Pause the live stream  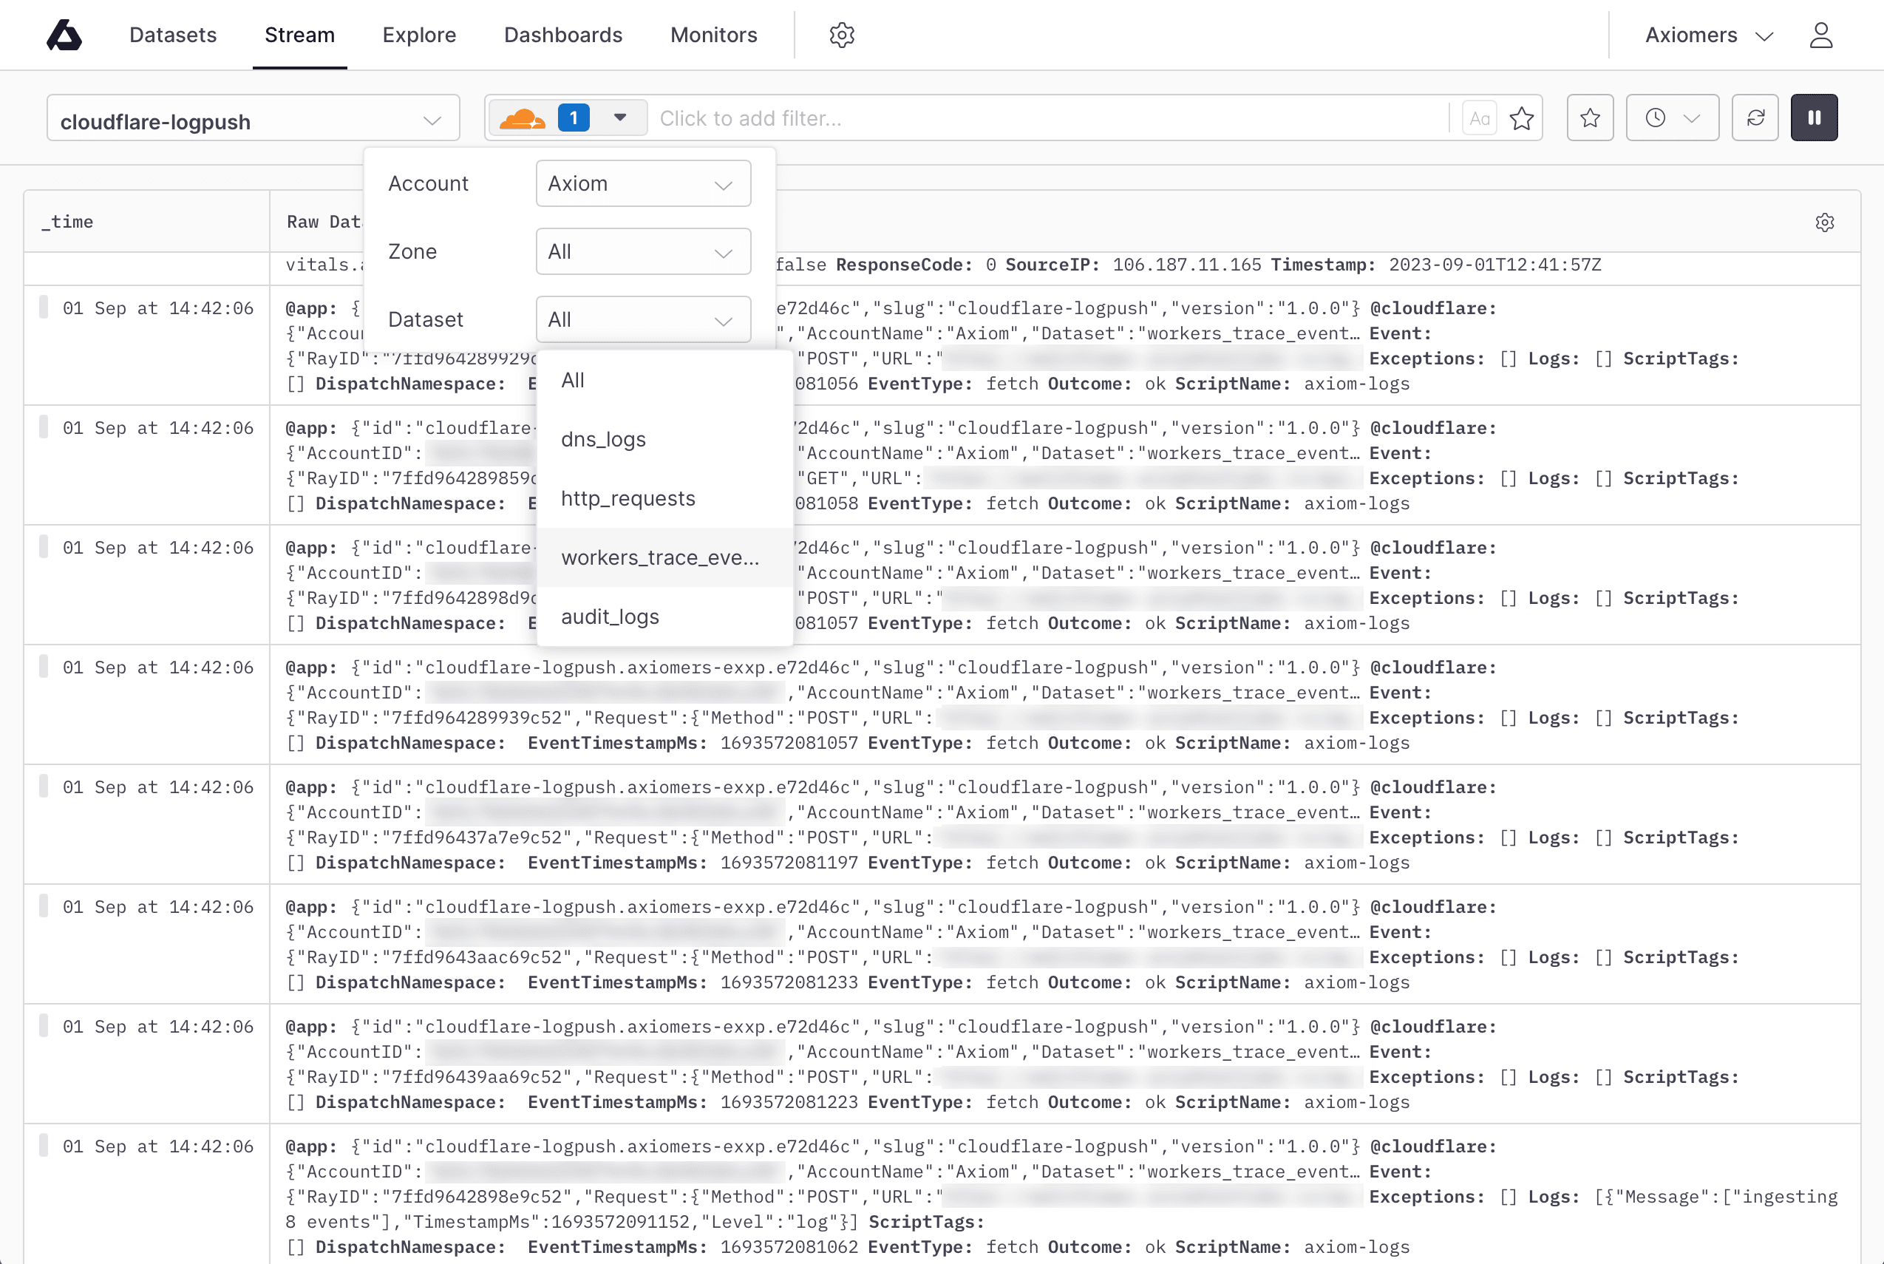(x=1814, y=118)
